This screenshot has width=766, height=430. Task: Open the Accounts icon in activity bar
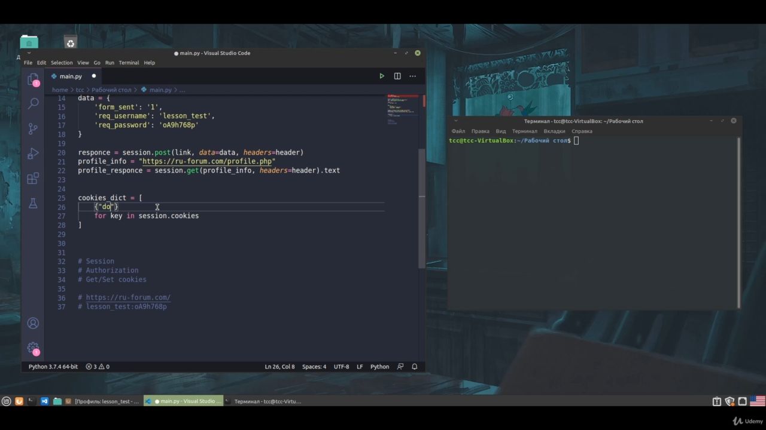click(x=33, y=323)
